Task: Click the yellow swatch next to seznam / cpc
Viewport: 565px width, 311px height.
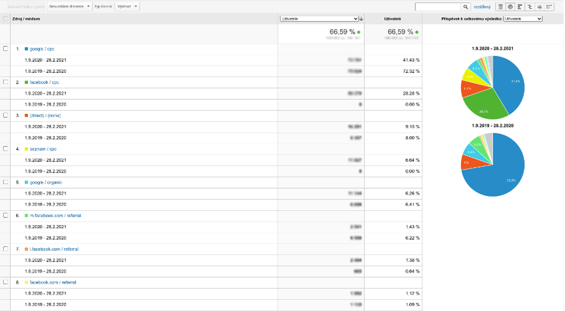Action: pyautogui.click(x=26, y=149)
